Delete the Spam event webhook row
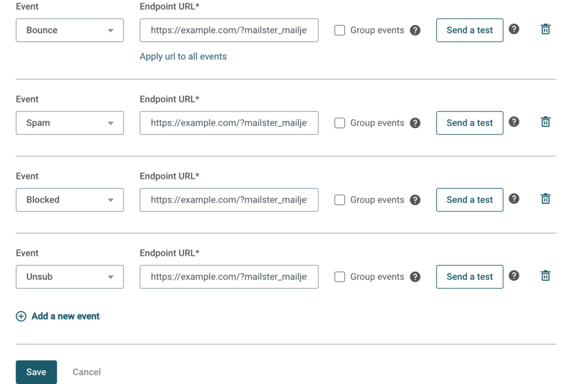 pyautogui.click(x=546, y=122)
